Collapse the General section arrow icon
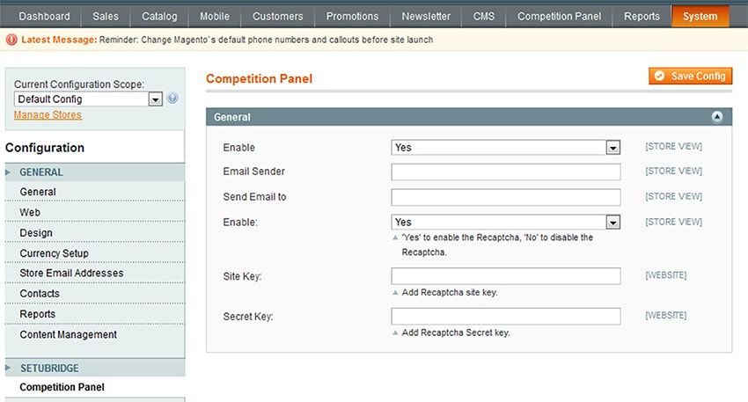 coord(716,117)
